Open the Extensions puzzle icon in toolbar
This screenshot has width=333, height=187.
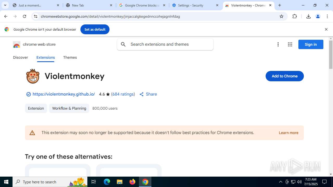coord(294,16)
